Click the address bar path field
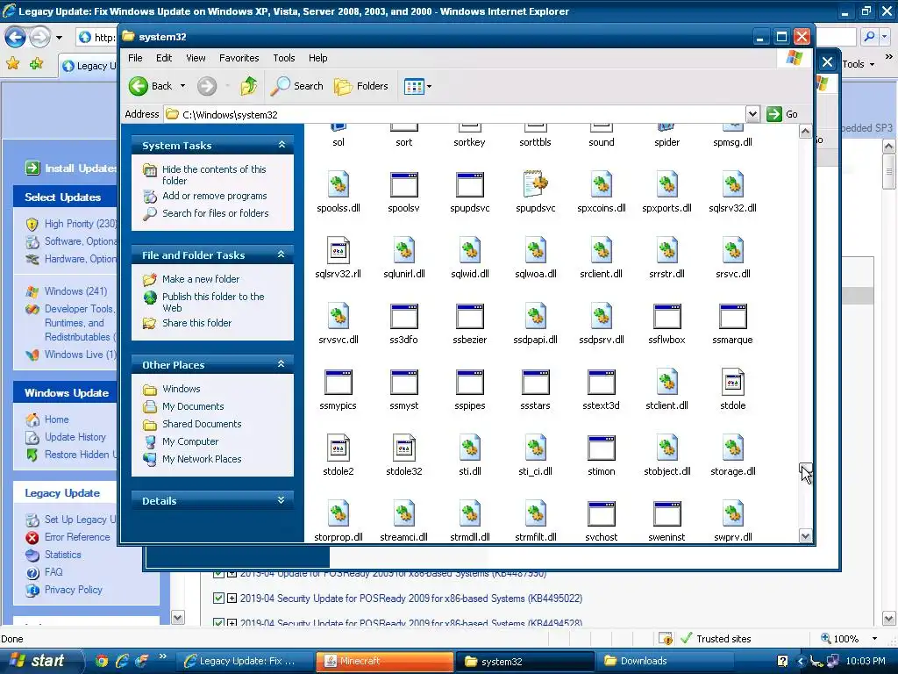 tap(455, 114)
